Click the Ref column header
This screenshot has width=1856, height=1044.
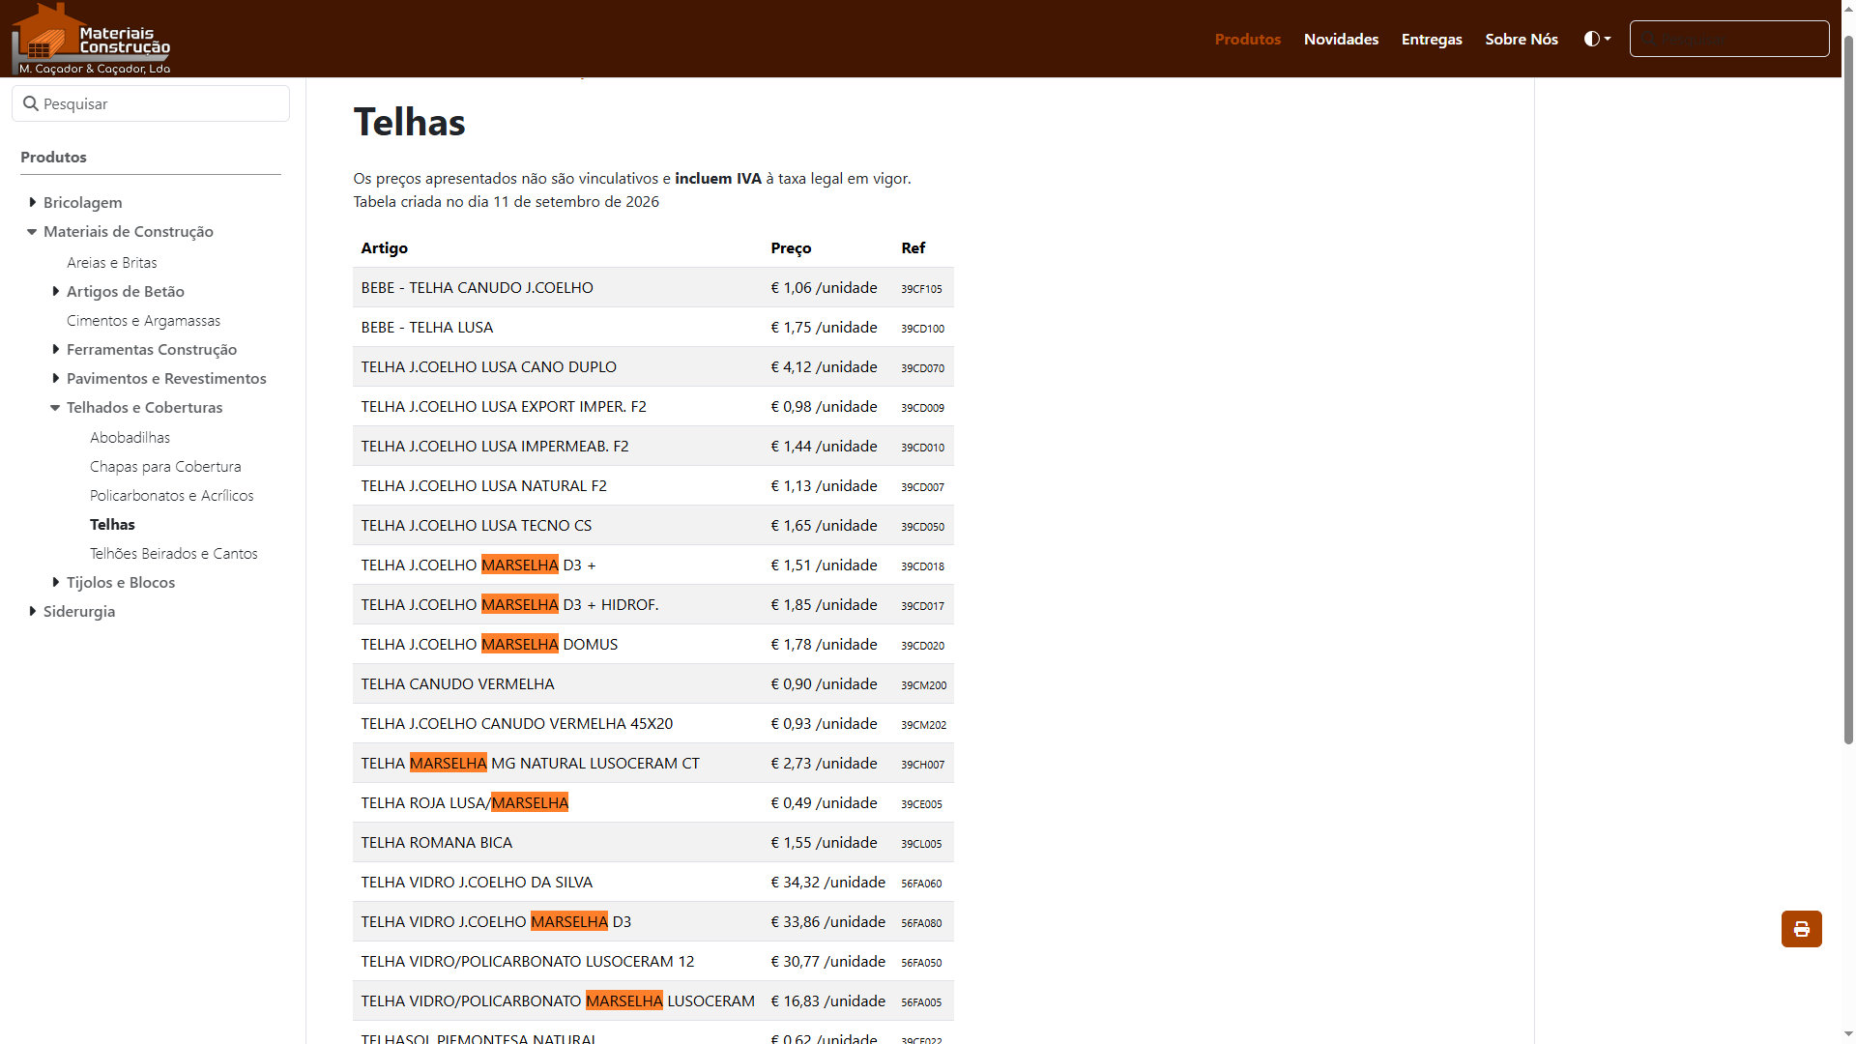coord(913,247)
